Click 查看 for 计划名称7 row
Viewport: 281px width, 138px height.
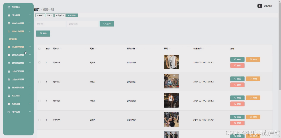[x=237, y=79]
